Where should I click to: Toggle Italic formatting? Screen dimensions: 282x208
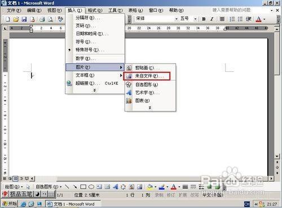click(x=212, y=19)
